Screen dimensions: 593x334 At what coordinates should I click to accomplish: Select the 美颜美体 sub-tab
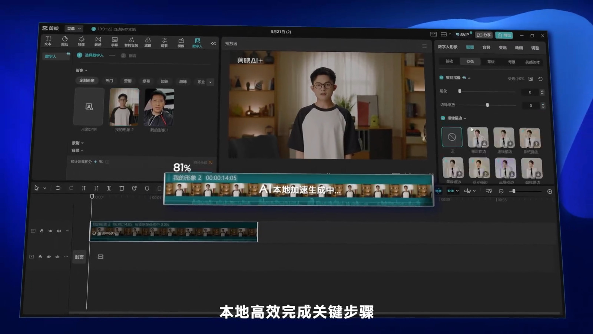[533, 62]
